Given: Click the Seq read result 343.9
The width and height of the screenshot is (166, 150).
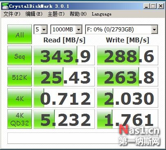Looking at the screenshot, I should click(64, 55).
